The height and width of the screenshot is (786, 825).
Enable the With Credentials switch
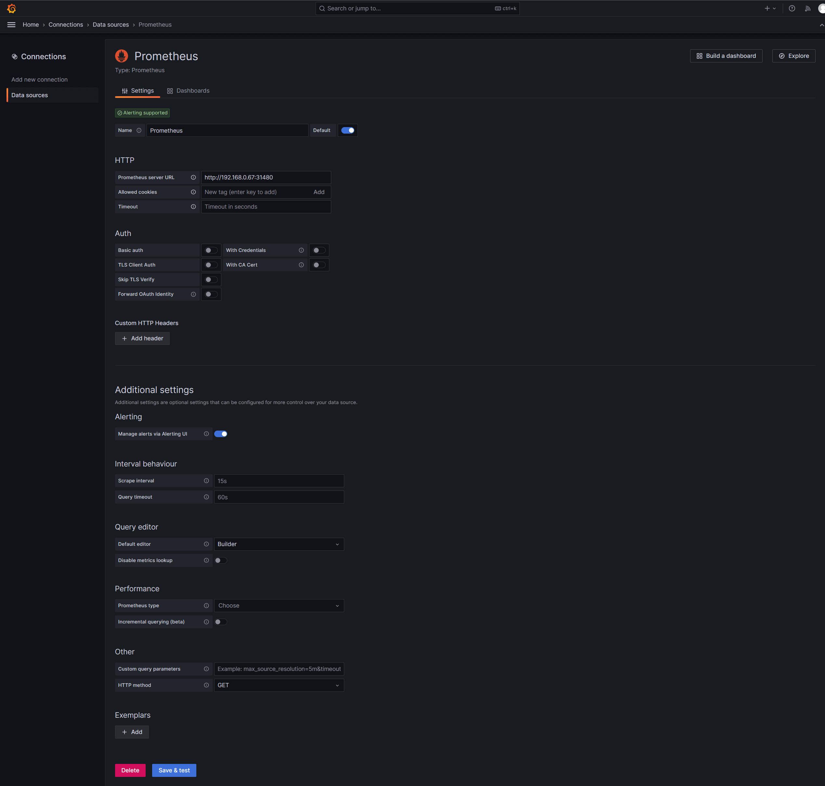click(x=319, y=250)
